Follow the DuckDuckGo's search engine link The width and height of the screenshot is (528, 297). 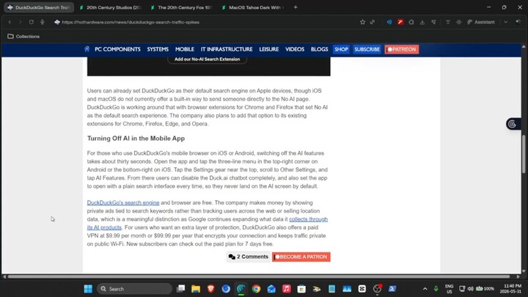(x=123, y=202)
